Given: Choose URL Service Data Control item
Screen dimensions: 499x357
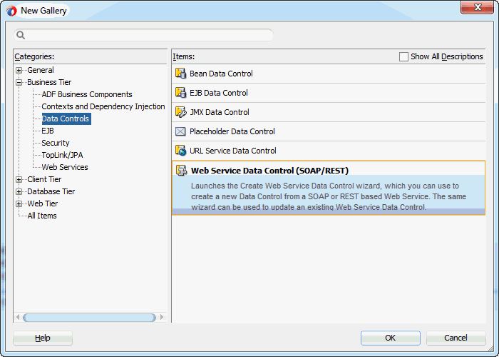Looking at the screenshot, I should [x=329, y=151].
